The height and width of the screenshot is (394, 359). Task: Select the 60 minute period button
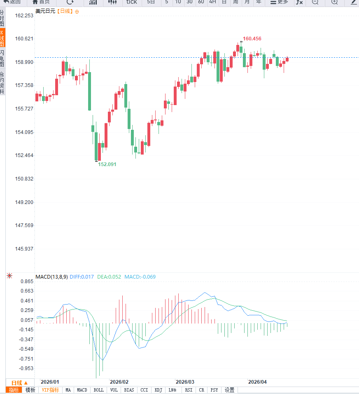tap(201, 2)
